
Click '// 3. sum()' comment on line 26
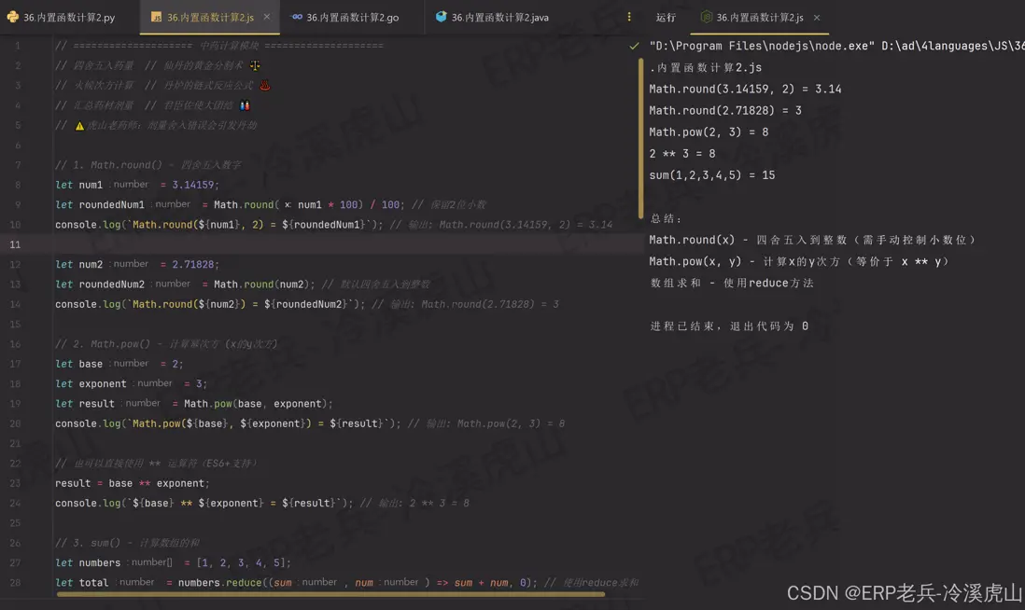[127, 543]
